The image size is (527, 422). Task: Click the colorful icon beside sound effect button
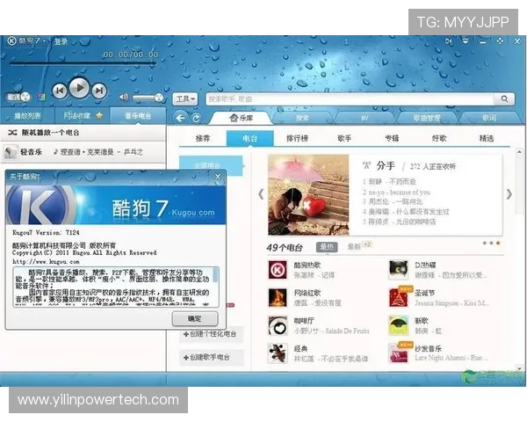41,98
